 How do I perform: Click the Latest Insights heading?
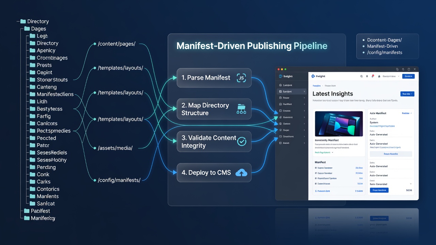coord(333,94)
